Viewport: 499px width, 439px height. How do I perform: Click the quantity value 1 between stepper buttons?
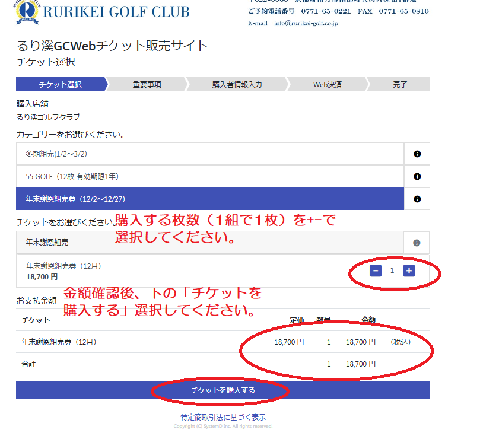(392, 271)
